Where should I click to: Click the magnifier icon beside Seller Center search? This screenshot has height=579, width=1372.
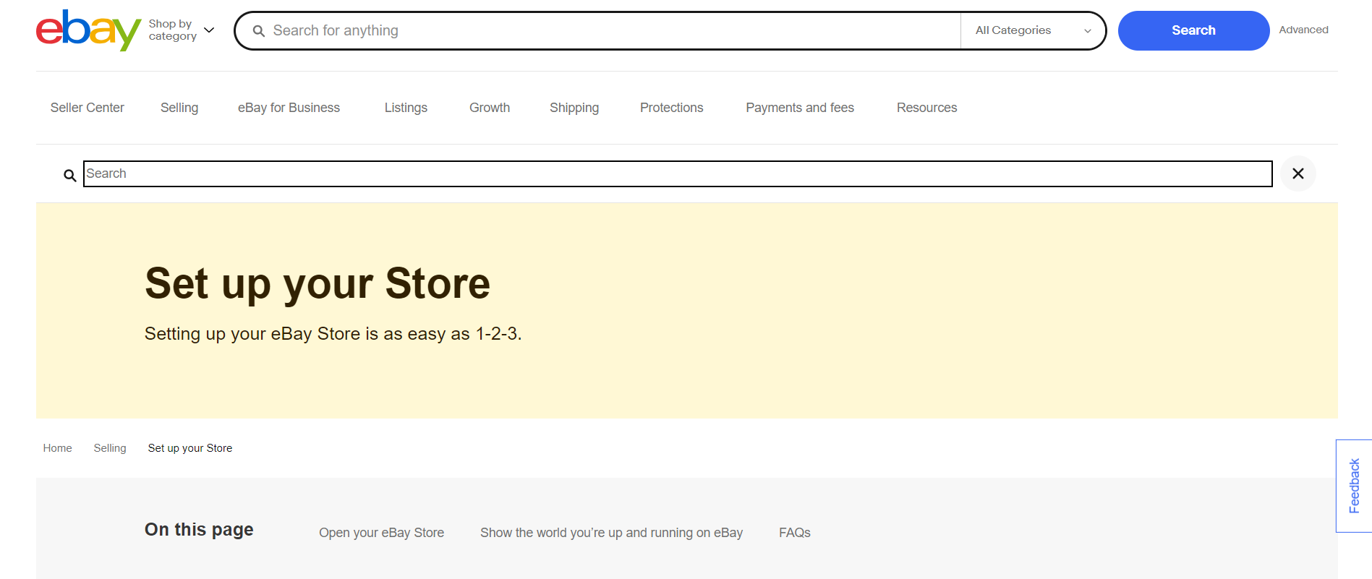[x=70, y=176]
